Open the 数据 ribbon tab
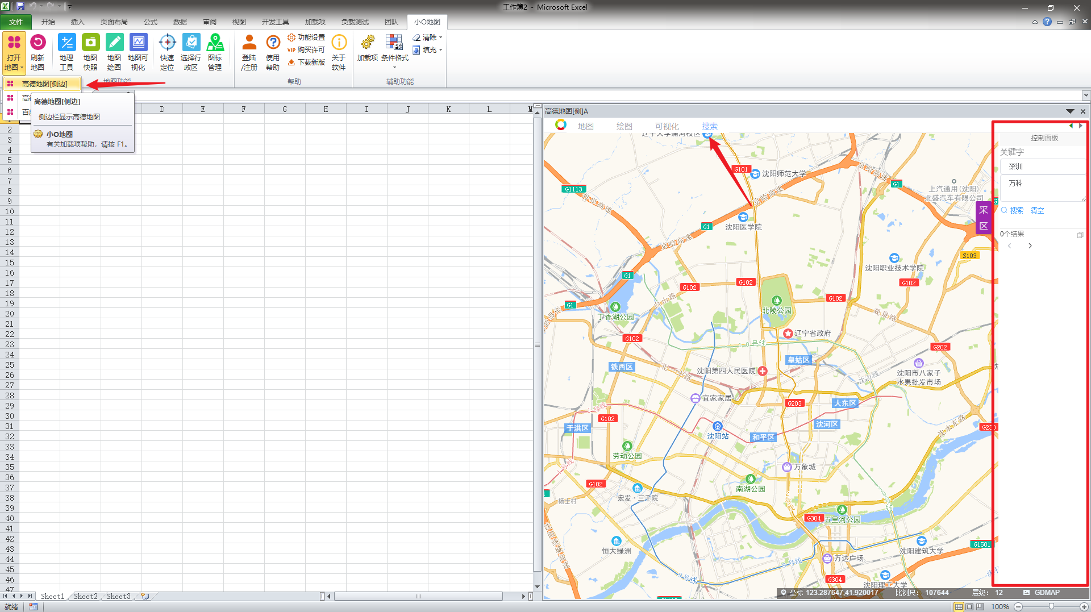The image size is (1091, 612). click(x=180, y=22)
